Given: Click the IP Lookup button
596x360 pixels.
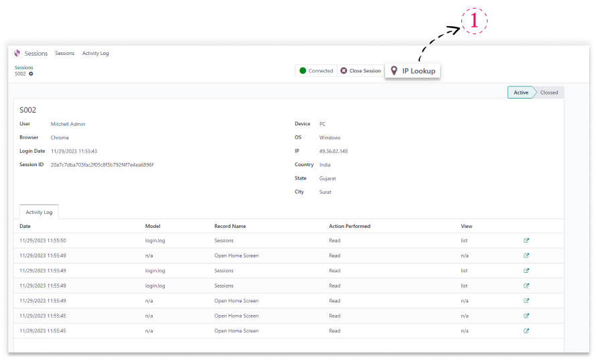Looking at the screenshot, I should pos(413,70).
